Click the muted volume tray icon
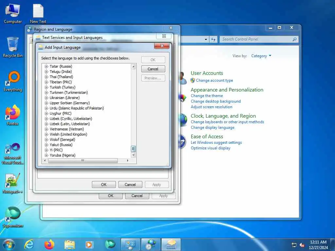This screenshot has height=251, width=335. pos(302,245)
